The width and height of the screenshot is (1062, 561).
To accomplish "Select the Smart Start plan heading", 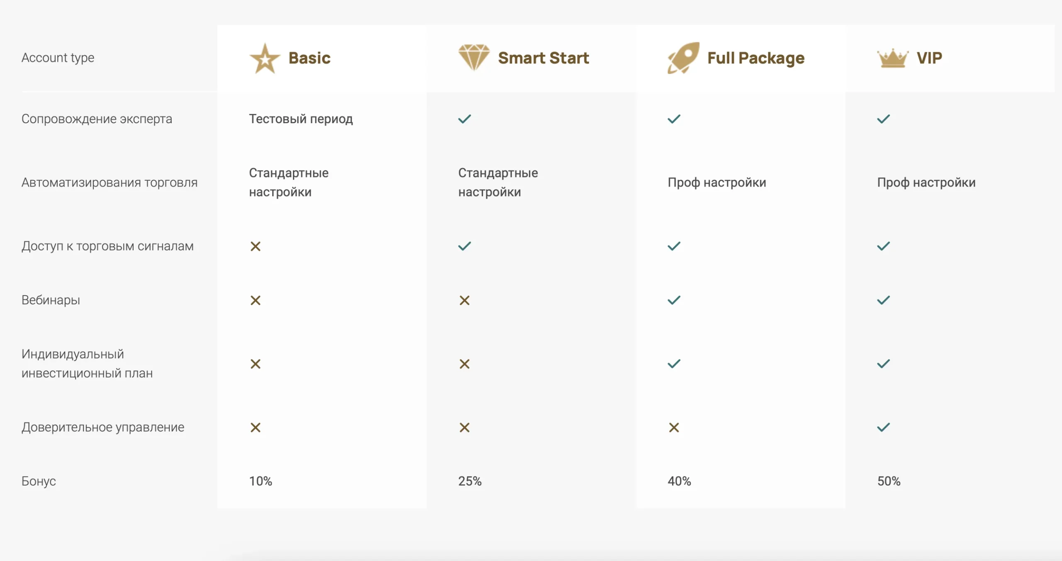I will 543,58.
